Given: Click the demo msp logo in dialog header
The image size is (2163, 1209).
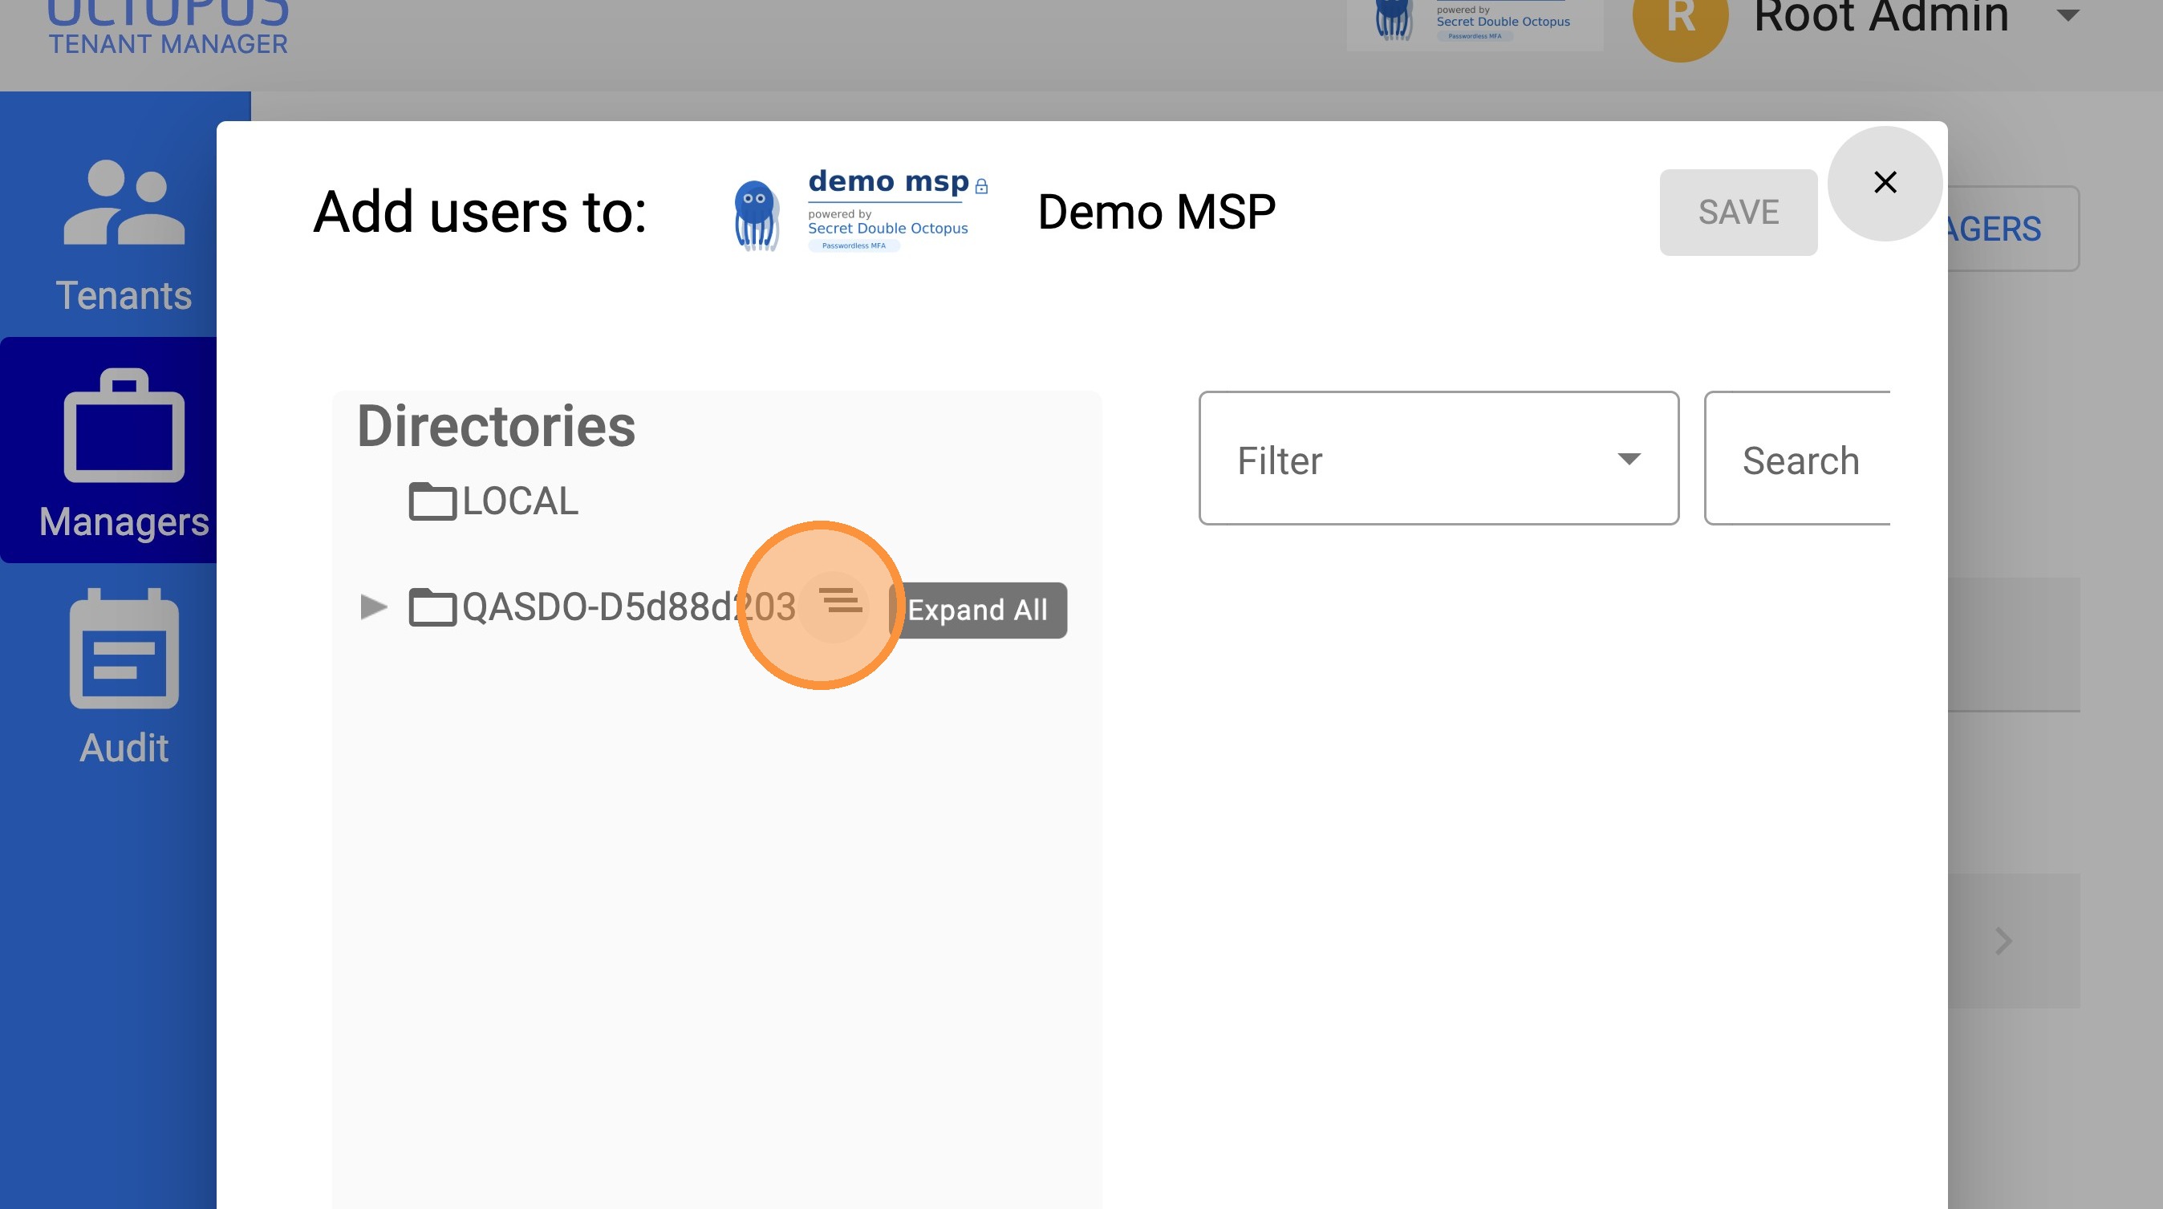Looking at the screenshot, I should click(861, 212).
